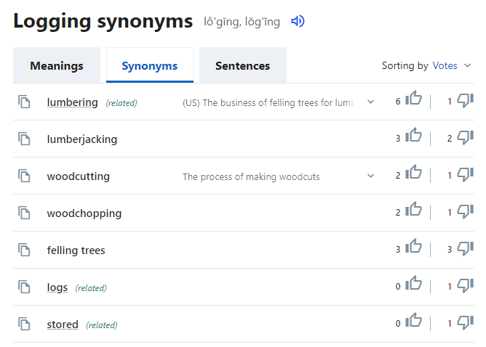Screen dimensions: 486x347
Task: Click the definition 'The process of making woodcuts'
Action: tap(251, 176)
